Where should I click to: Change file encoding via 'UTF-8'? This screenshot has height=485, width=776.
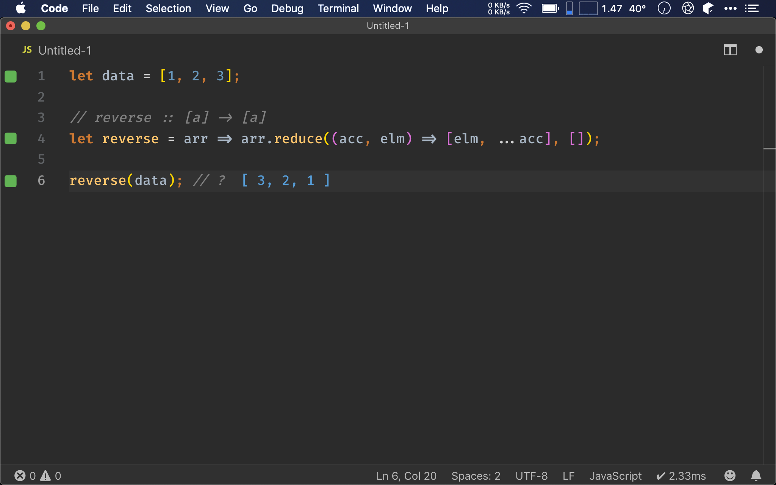[531, 476]
